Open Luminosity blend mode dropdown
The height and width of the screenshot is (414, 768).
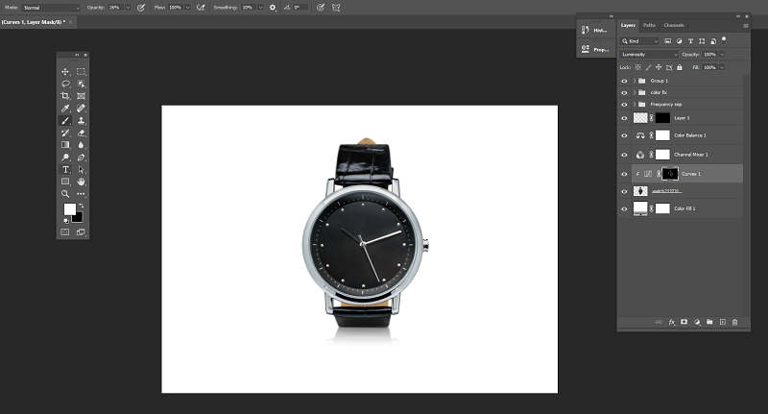coord(649,55)
